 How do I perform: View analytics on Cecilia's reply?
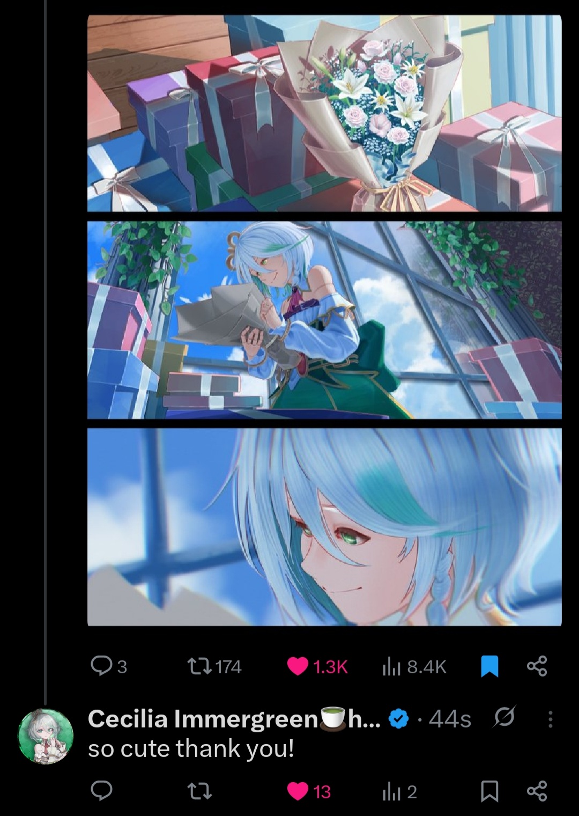point(399,791)
